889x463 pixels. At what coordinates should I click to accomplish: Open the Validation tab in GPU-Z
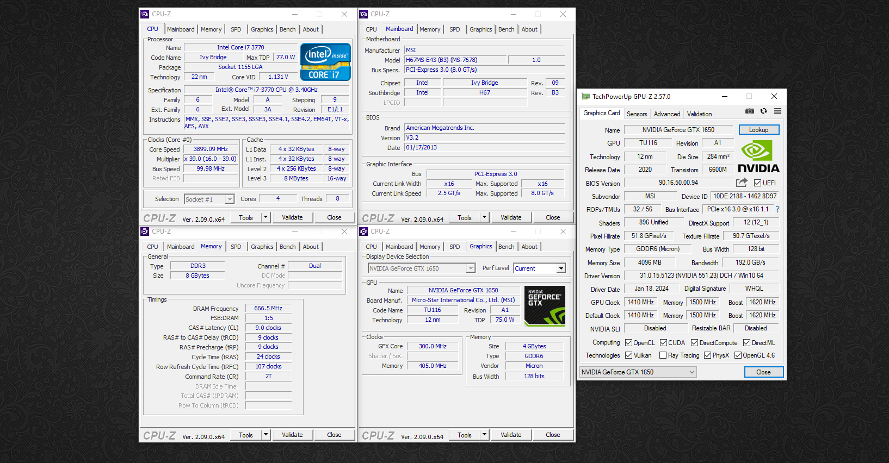click(699, 114)
